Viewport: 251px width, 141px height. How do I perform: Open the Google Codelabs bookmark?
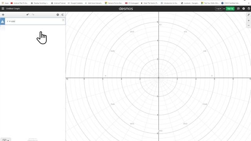pos(75,3)
